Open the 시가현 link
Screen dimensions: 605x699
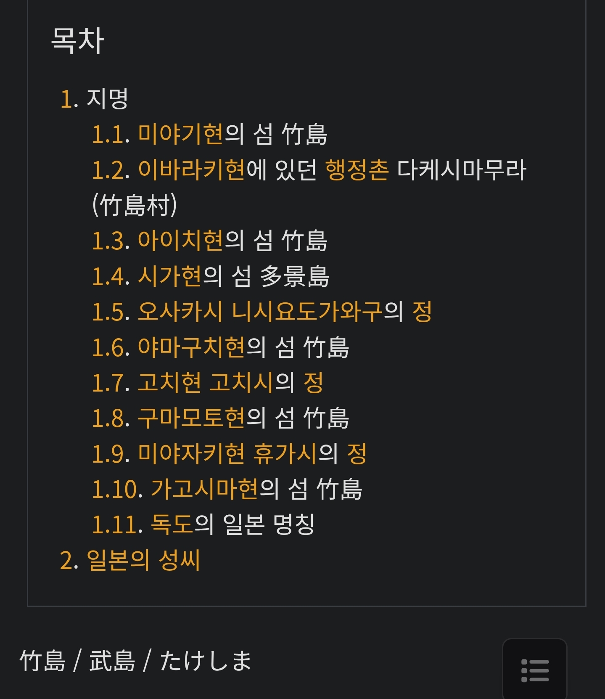coord(170,277)
